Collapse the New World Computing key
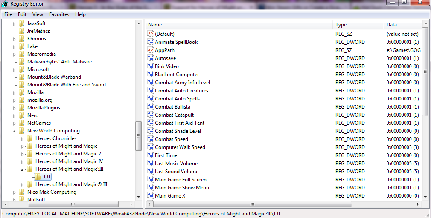 [x=14, y=131]
